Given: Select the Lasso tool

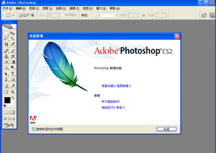Looking at the screenshot, I should 6,39.
